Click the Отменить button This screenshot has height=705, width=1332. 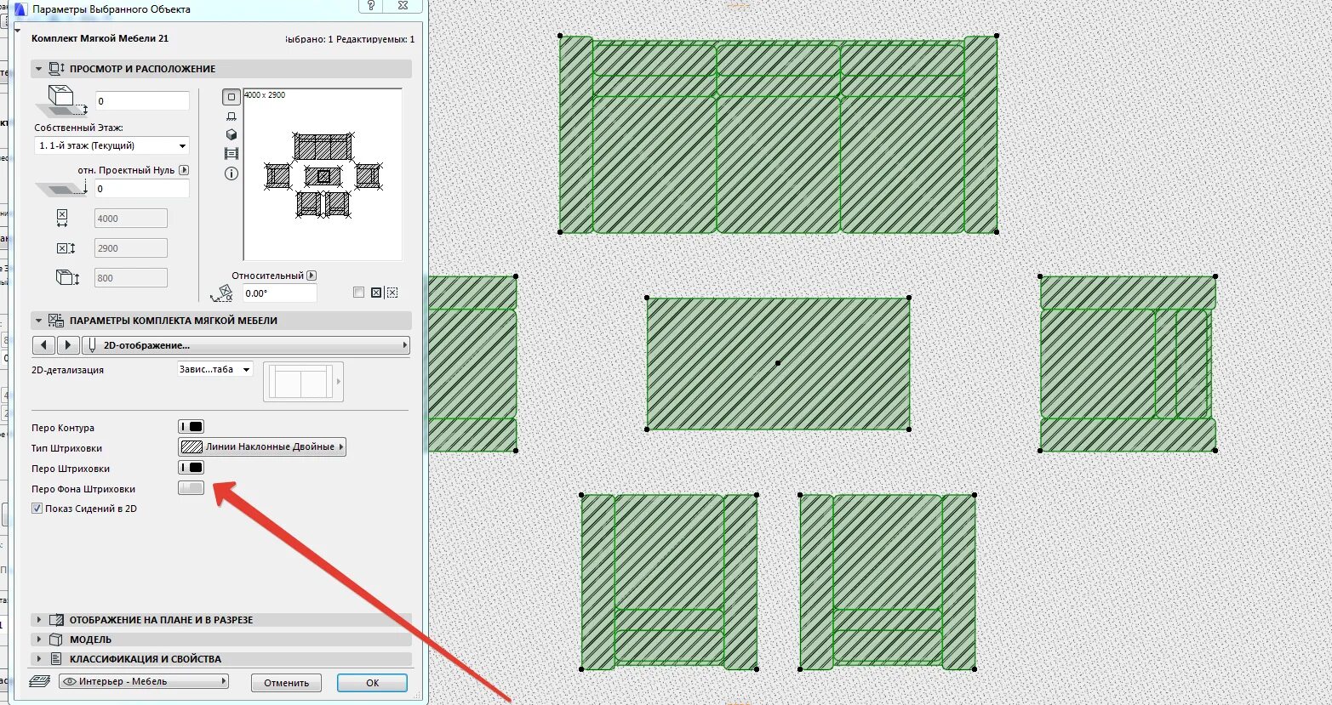[286, 683]
